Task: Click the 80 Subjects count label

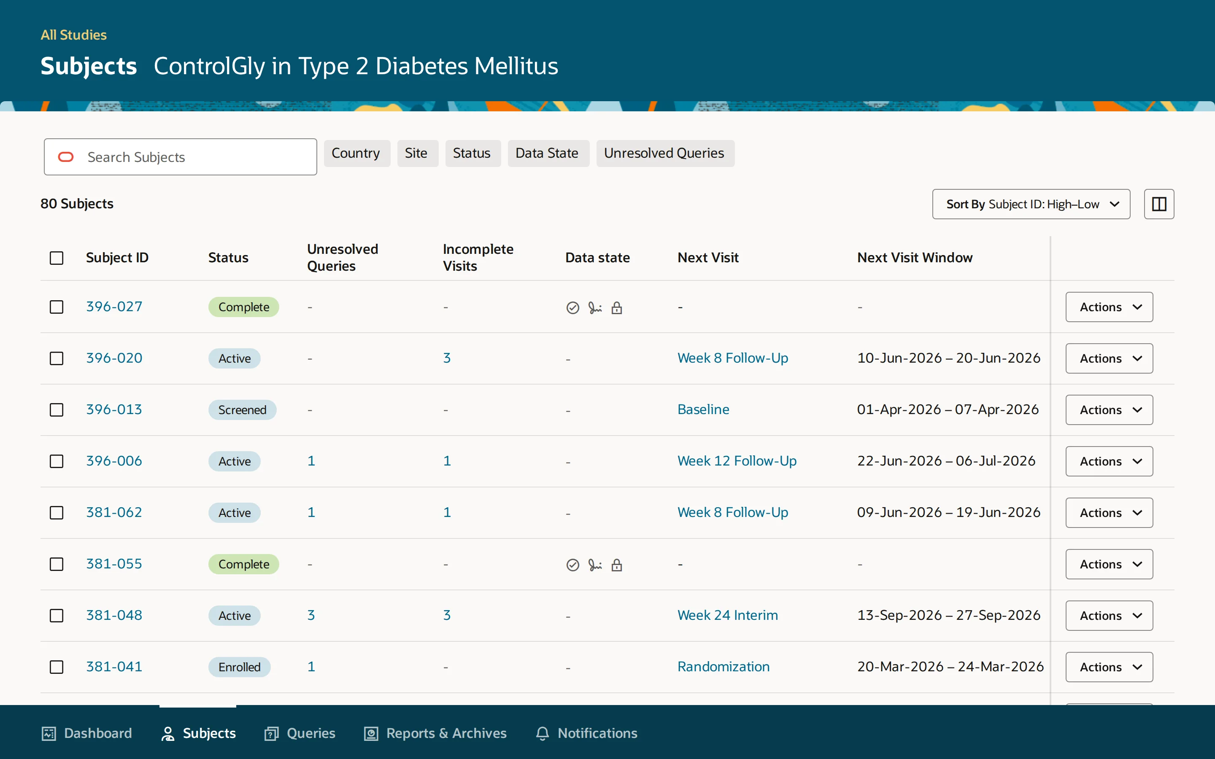Action: click(77, 204)
